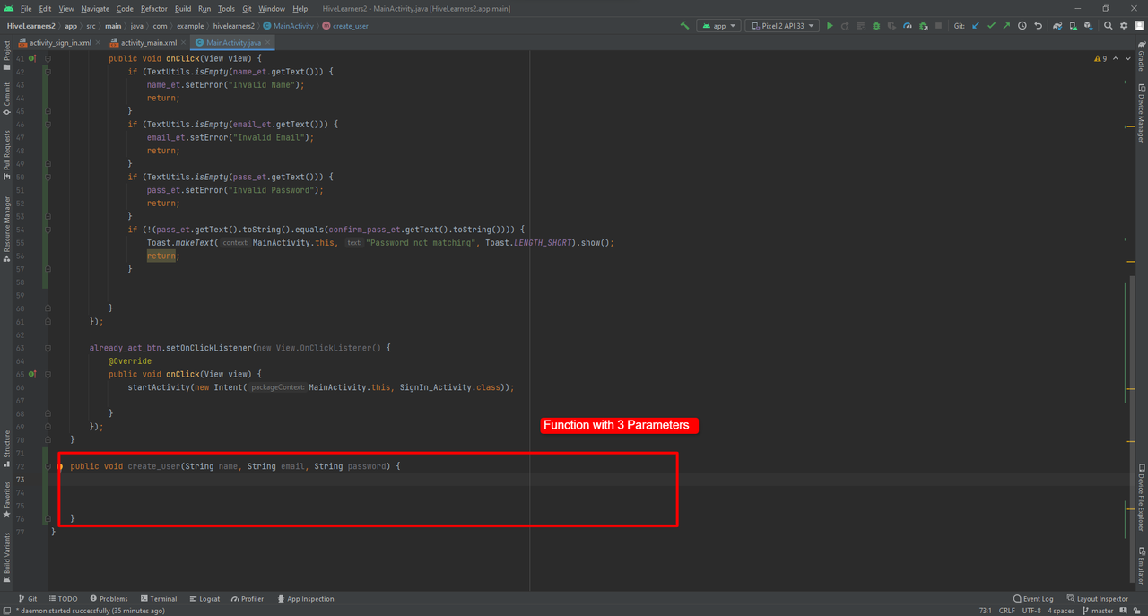Open the Problems tool window button

coord(109,599)
